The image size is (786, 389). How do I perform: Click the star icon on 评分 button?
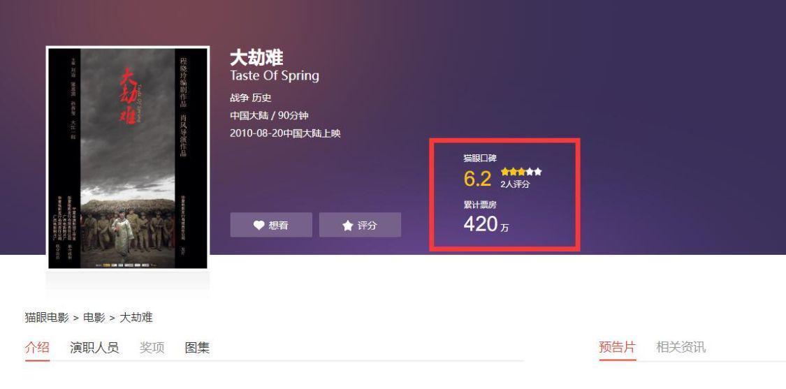click(347, 225)
